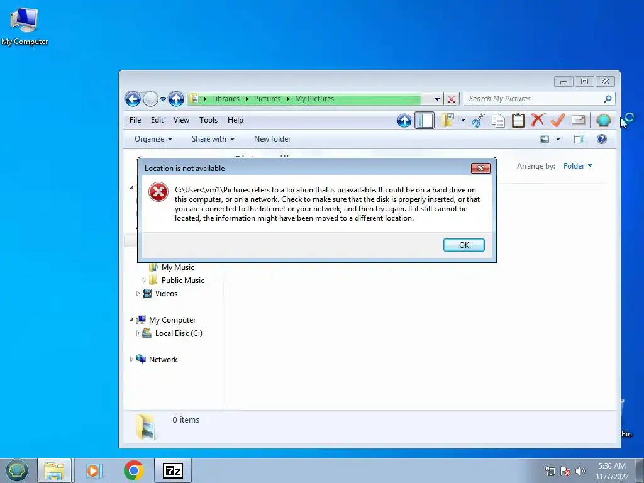Open the address bar history dropdown
The height and width of the screenshot is (483, 644).
click(x=437, y=99)
